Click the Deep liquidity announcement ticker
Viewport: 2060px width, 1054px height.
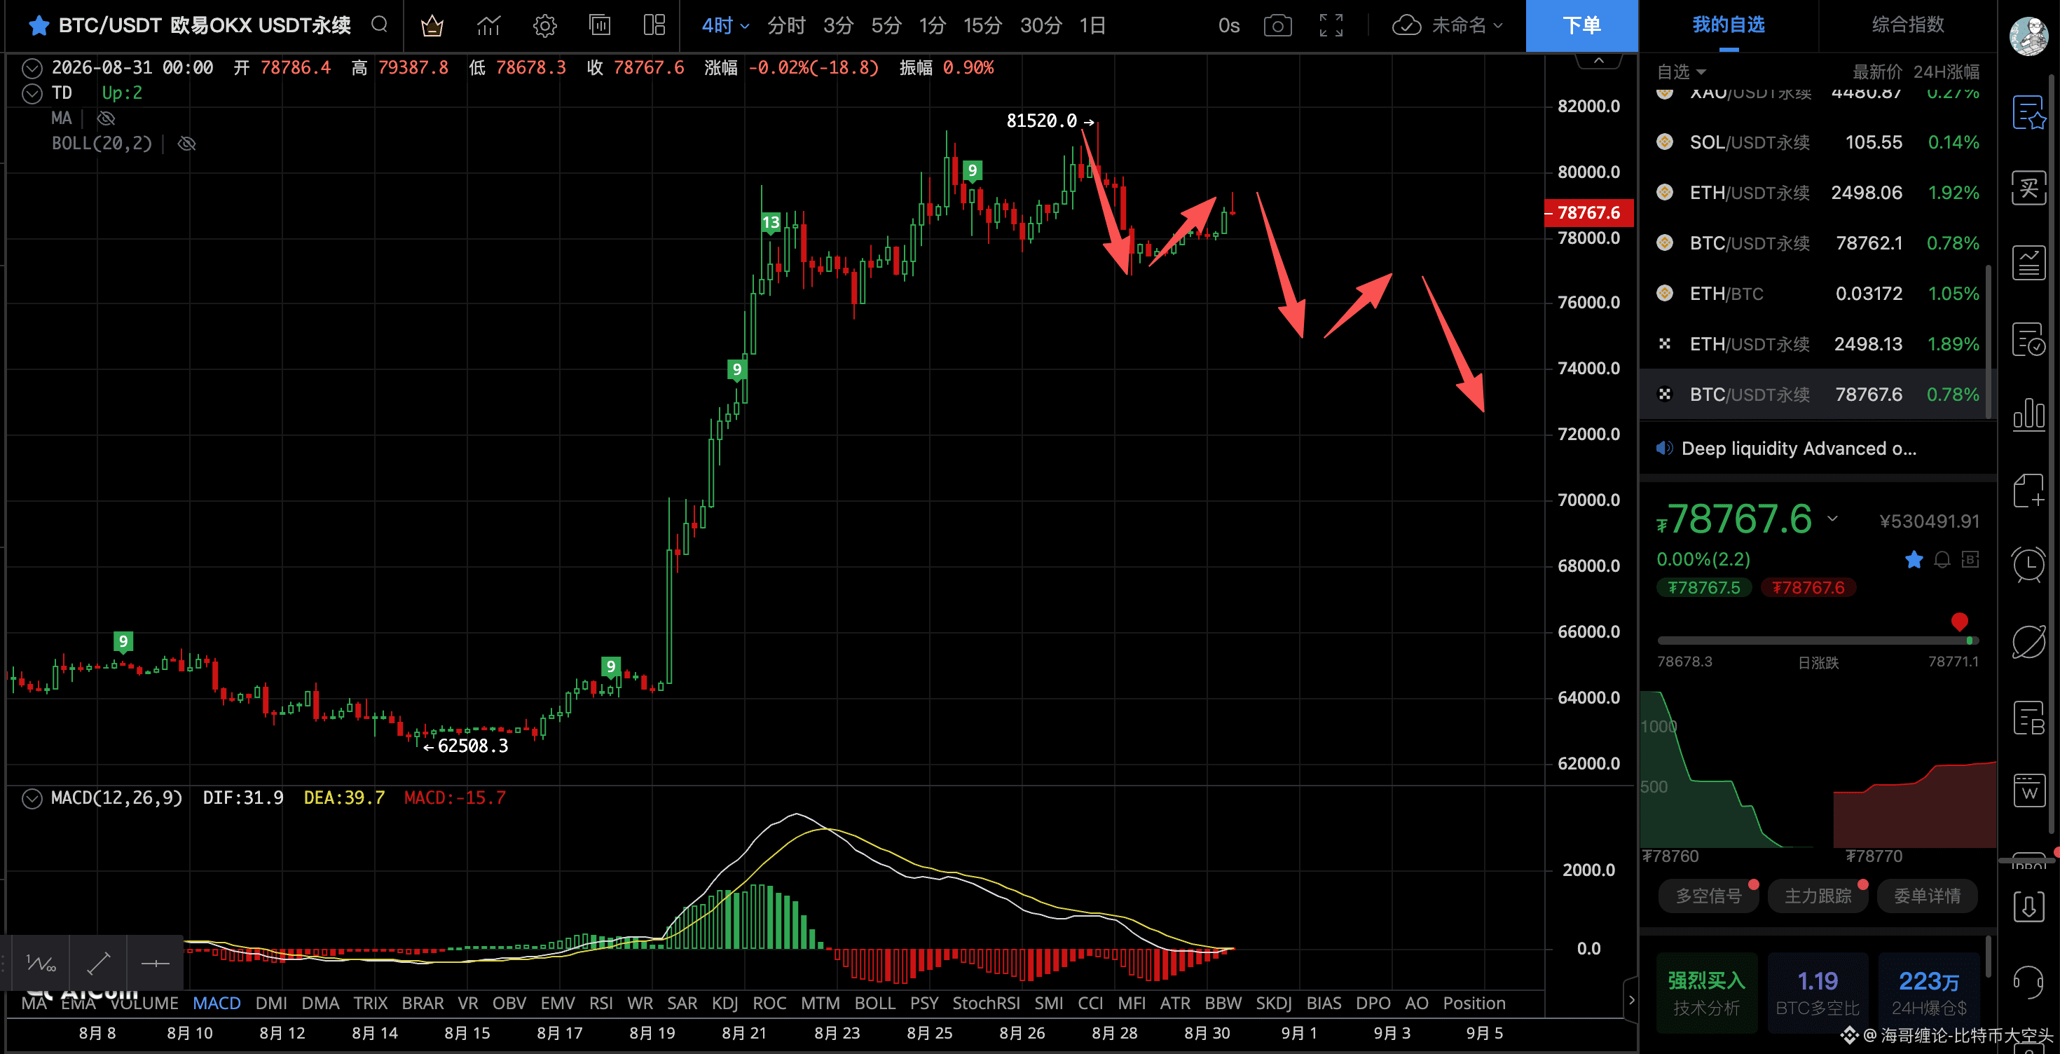click(1799, 449)
